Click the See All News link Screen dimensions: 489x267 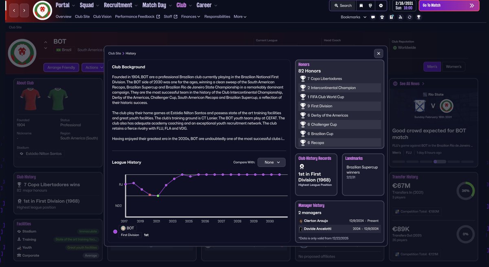click(410, 84)
